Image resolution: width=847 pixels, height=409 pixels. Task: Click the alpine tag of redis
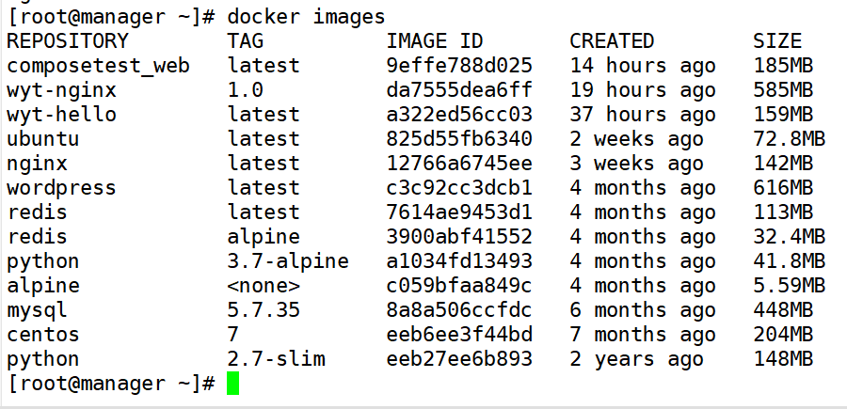tap(264, 237)
